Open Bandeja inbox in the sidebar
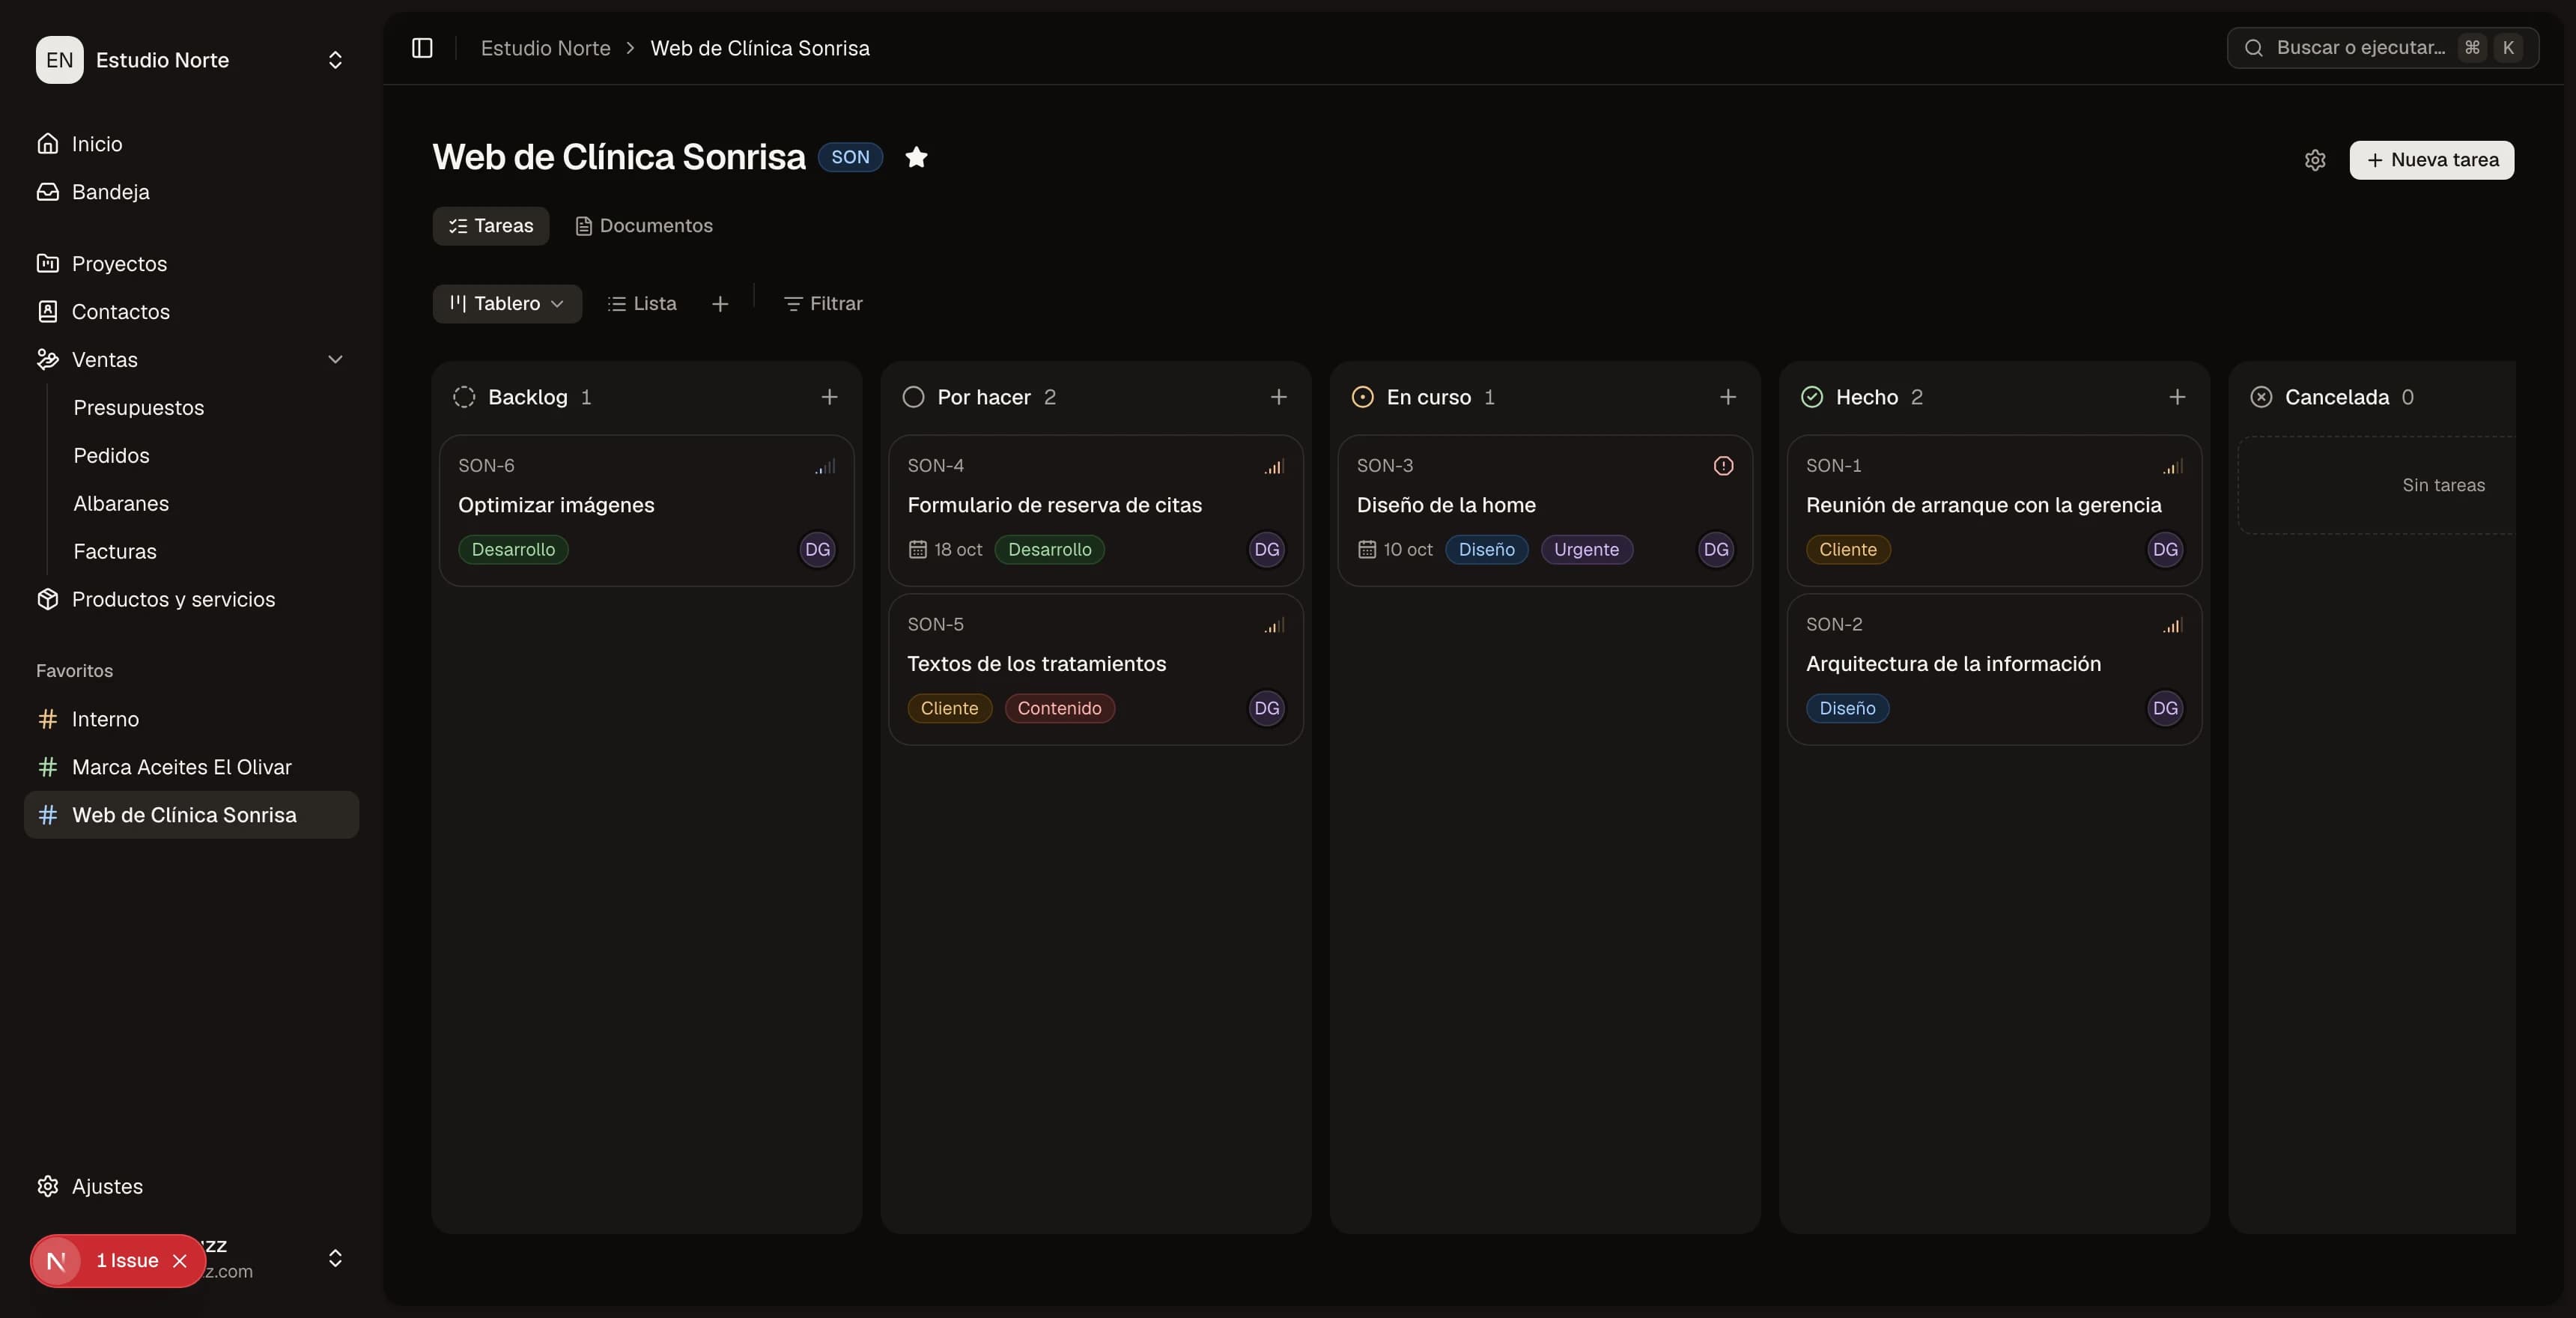Image resolution: width=2576 pixels, height=1318 pixels. [x=191, y=192]
